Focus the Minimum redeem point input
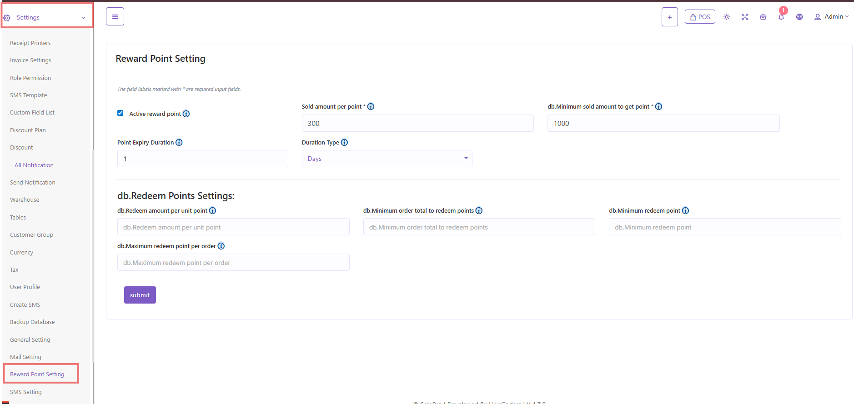The width and height of the screenshot is (854, 404). tap(724, 227)
